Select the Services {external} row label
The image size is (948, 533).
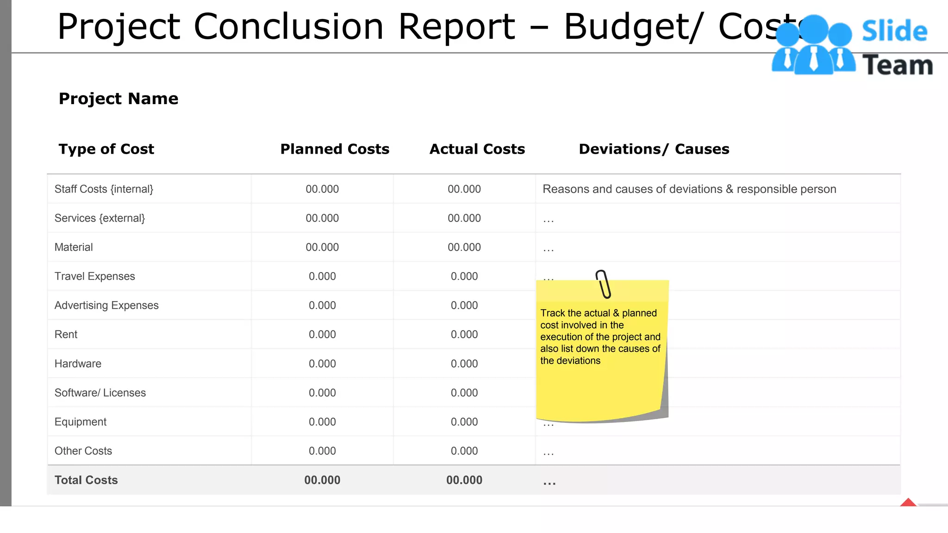[100, 218]
